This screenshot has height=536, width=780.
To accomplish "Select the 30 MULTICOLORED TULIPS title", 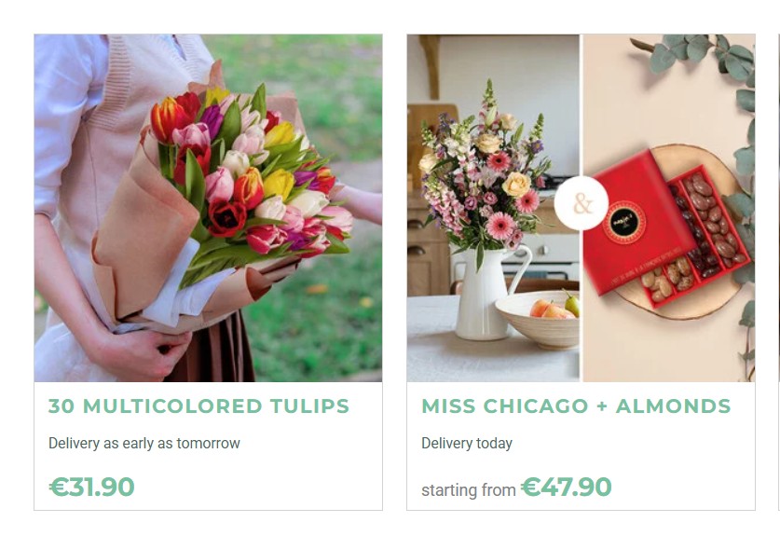I will (199, 406).
